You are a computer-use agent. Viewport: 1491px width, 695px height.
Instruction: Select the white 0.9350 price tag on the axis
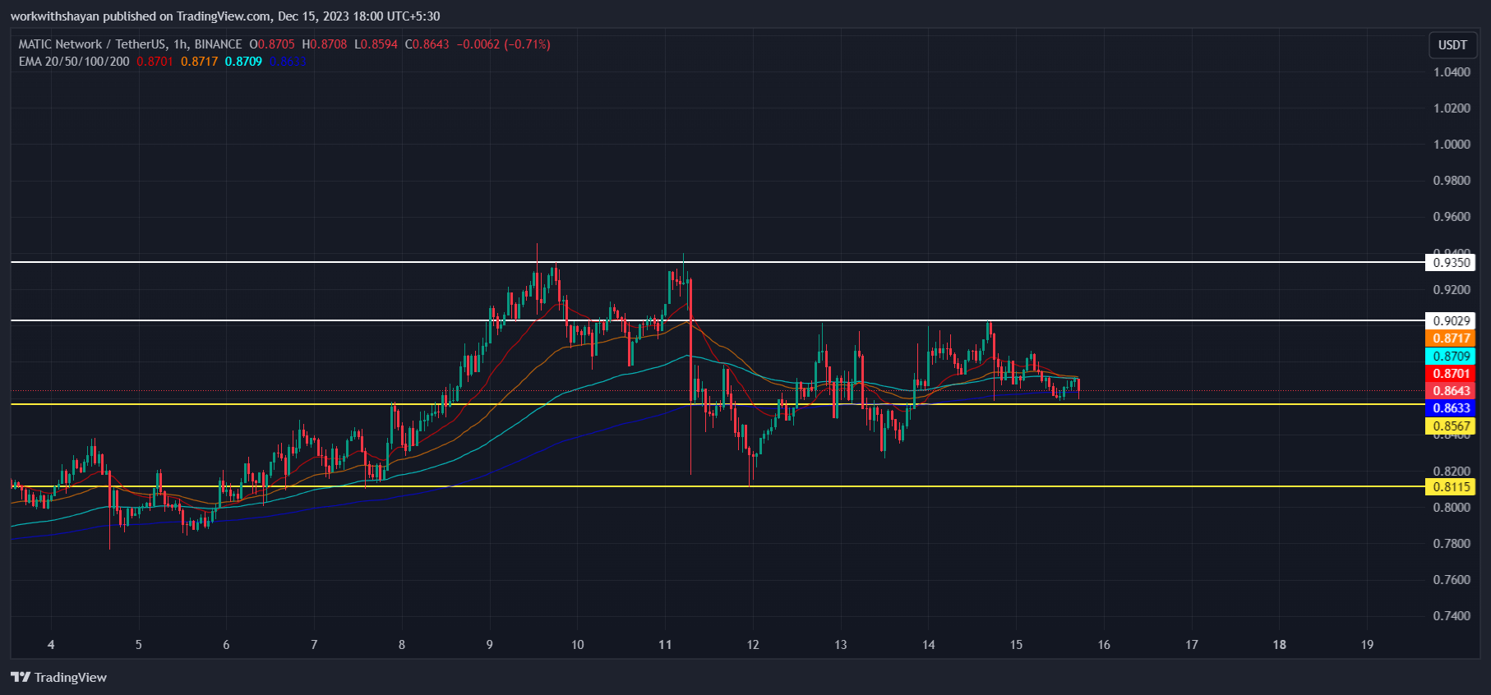point(1451,263)
